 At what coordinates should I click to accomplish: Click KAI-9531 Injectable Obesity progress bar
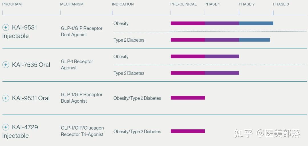(x=222, y=23)
